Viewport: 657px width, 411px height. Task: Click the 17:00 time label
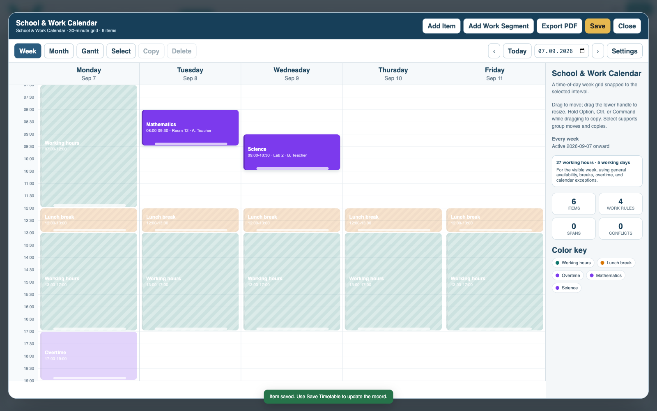29,332
